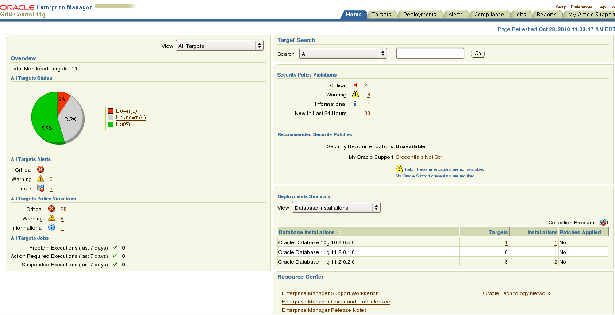Click critical policy violations count 25
Image resolution: width=615 pixels, height=315 pixels.
[x=64, y=209]
